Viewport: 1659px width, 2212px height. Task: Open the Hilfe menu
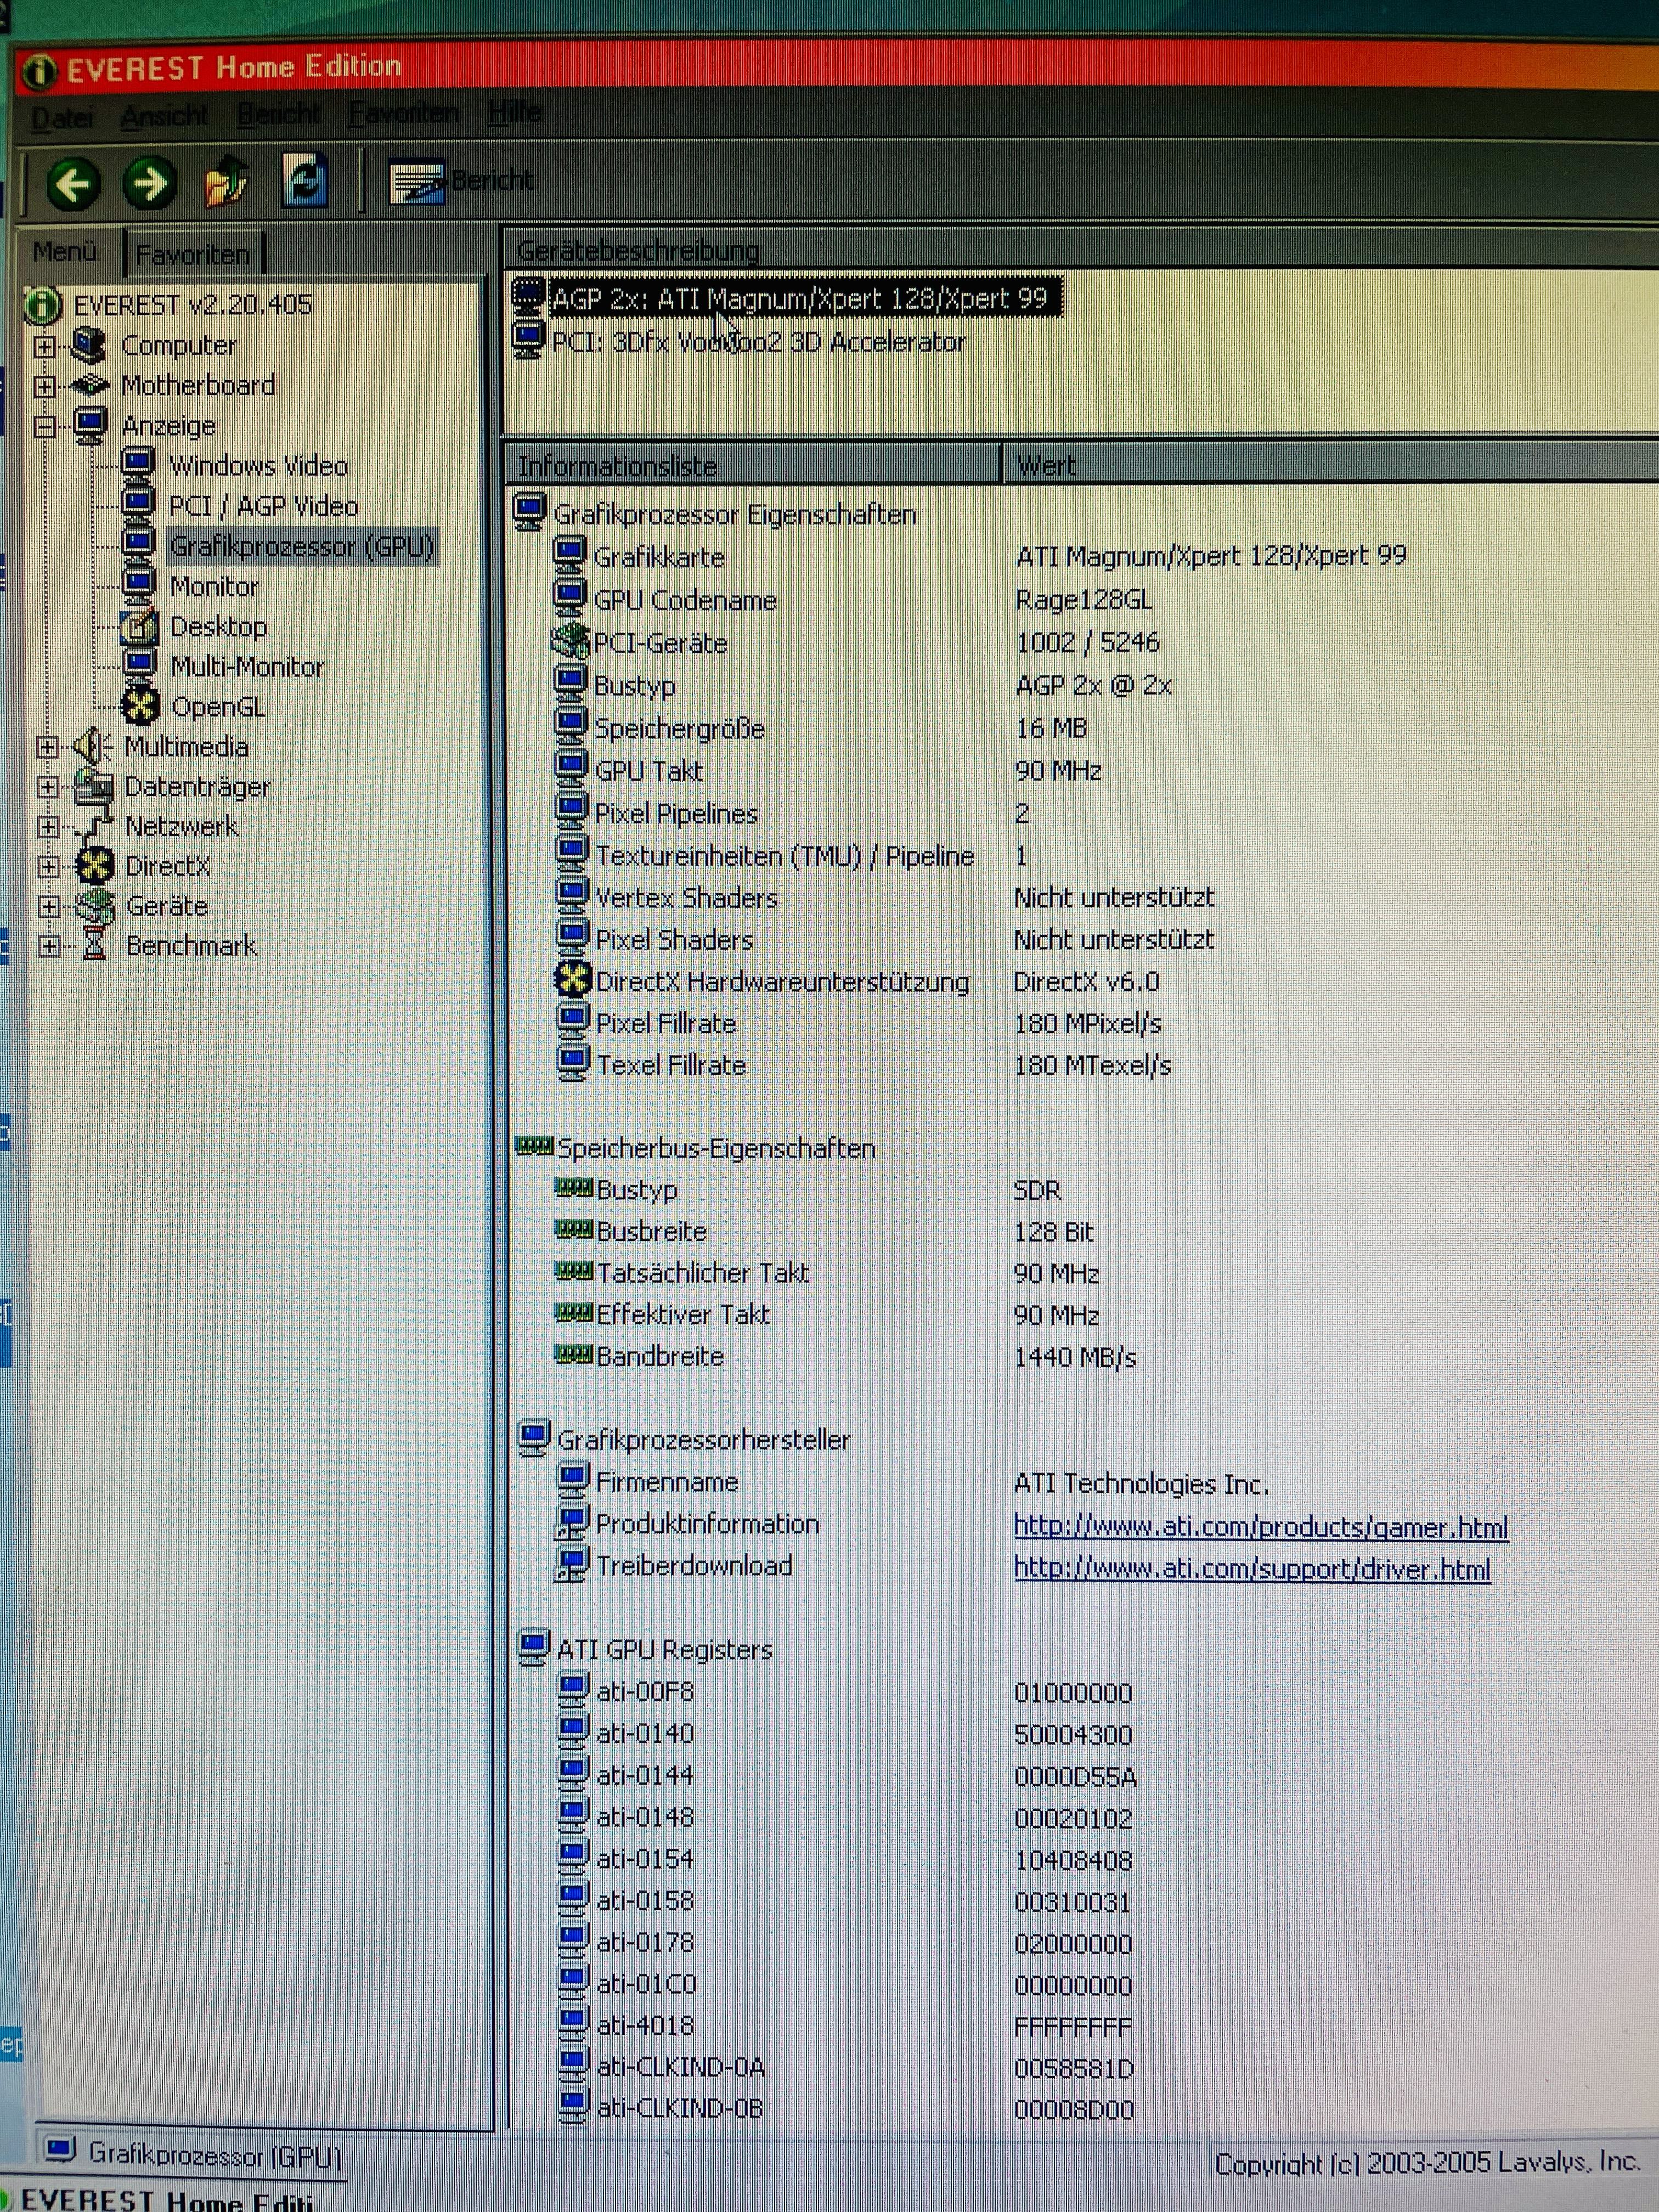[x=515, y=110]
